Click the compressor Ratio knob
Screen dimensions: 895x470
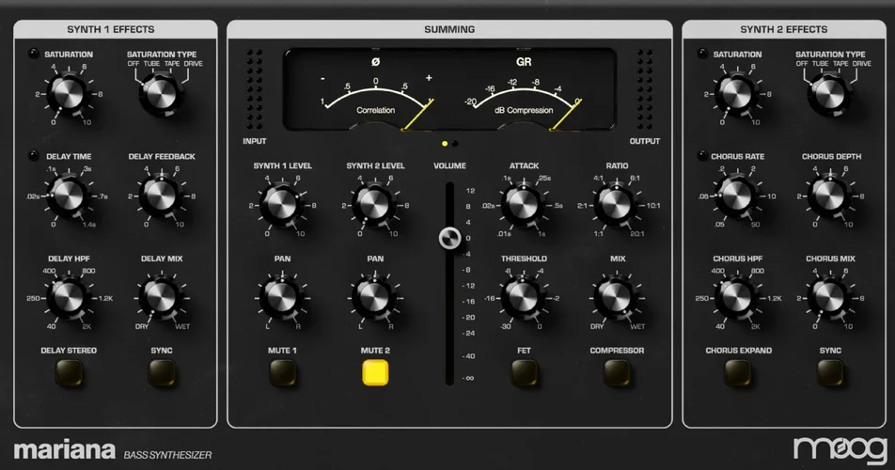[616, 205]
